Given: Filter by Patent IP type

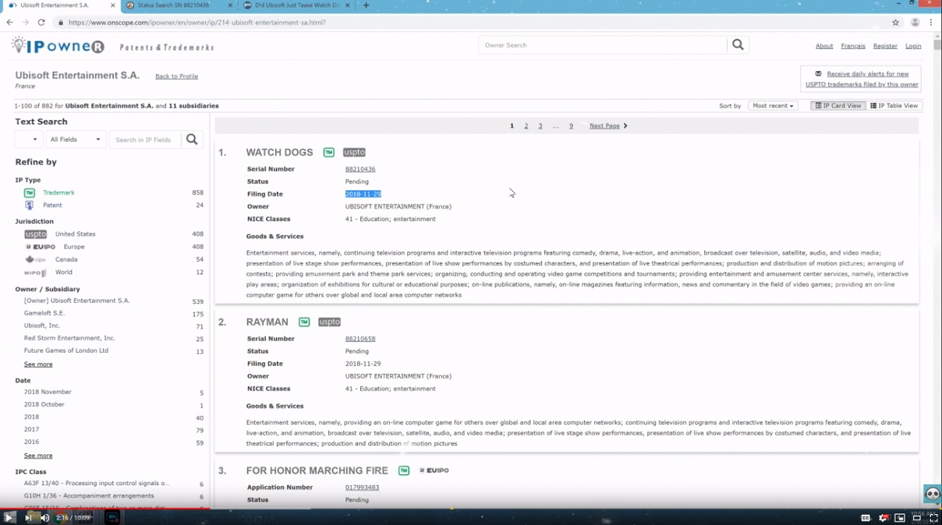Looking at the screenshot, I should click(x=52, y=205).
